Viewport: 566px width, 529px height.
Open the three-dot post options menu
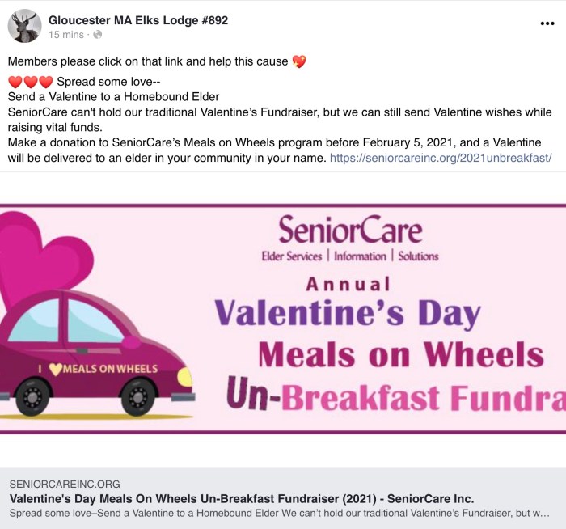[547, 23]
